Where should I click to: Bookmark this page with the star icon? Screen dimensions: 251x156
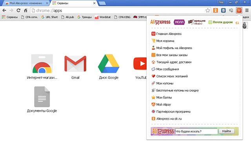click(x=207, y=11)
